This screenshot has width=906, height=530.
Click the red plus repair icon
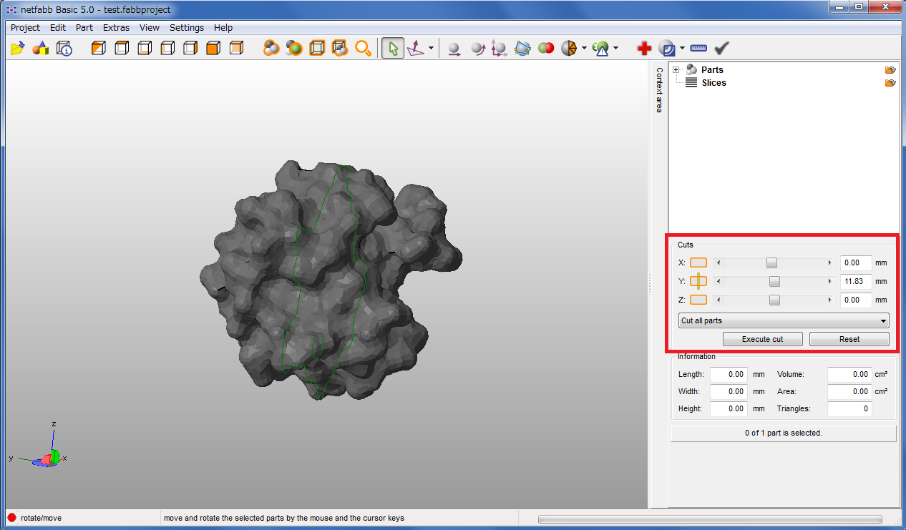pyautogui.click(x=644, y=49)
